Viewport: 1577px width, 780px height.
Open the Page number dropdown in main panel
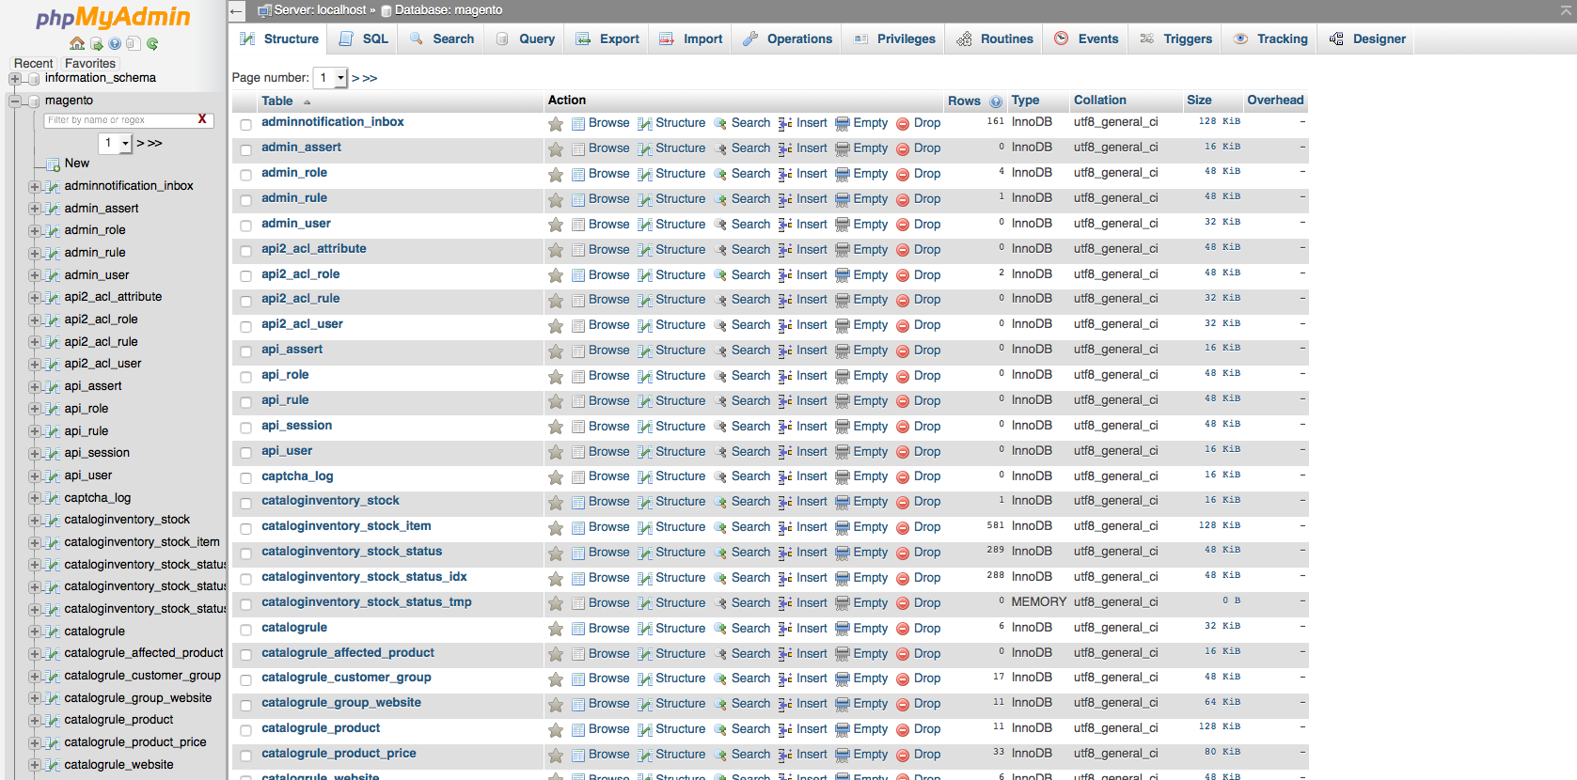point(332,78)
